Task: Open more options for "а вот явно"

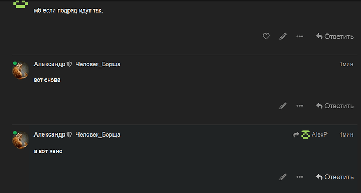Action: pos(300,177)
